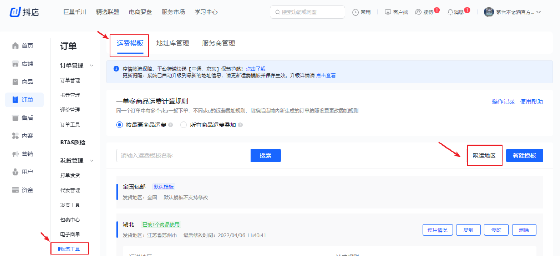Open the 商品 product sidebar icon
This screenshot has width=560, height=256.
click(x=15, y=82)
